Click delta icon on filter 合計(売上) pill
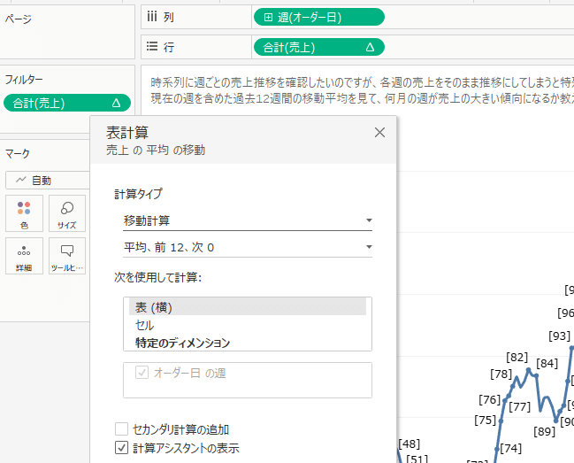Image resolution: width=574 pixels, height=463 pixels. click(x=117, y=103)
